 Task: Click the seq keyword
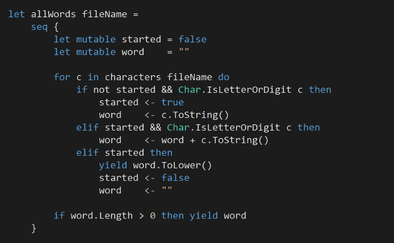click(x=40, y=27)
